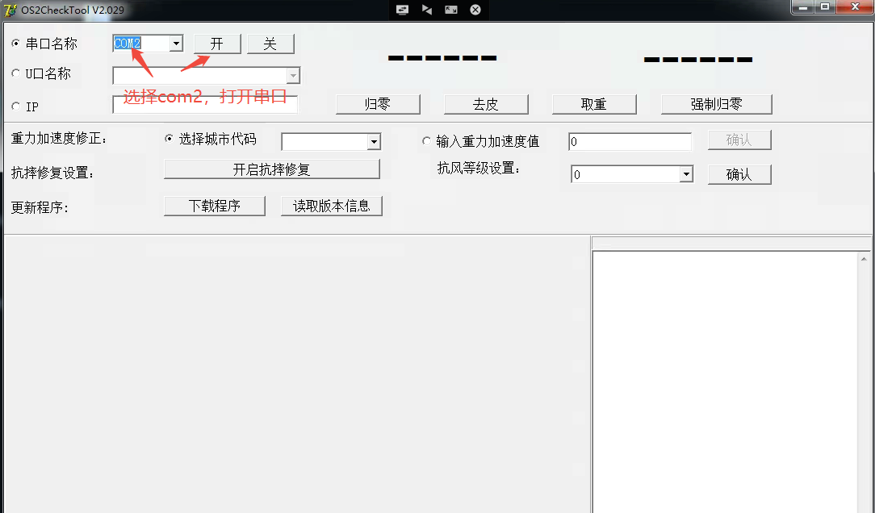Click the white log output text area
This screenshot has height=513, width=875.
click(726, 382)
